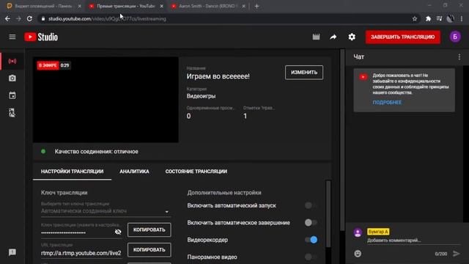469x264 pixels.
Task: Click the main page vertical scrollbar
Action: click(x=342, y=140)
